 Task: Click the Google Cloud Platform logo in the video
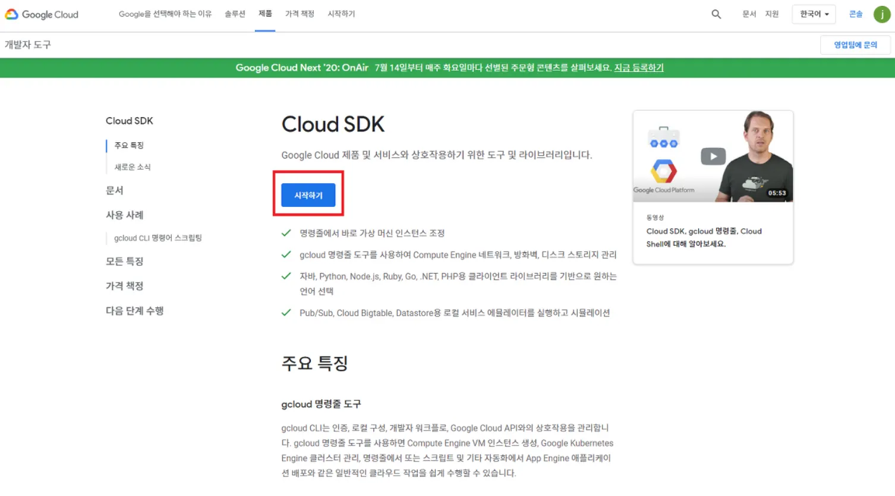664,177
